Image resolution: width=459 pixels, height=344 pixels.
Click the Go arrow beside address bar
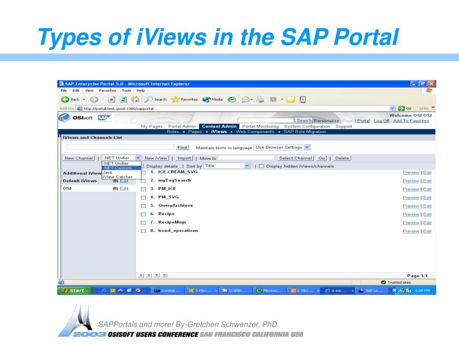401,108
